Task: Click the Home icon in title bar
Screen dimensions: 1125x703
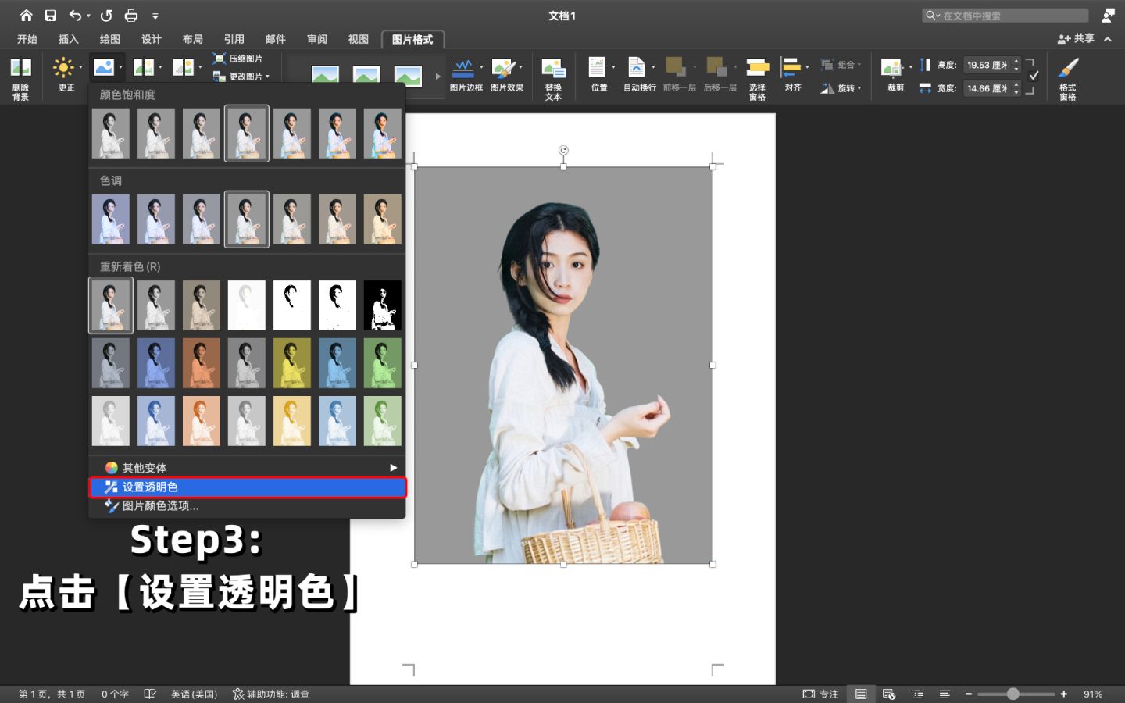Action: (26, 16)
